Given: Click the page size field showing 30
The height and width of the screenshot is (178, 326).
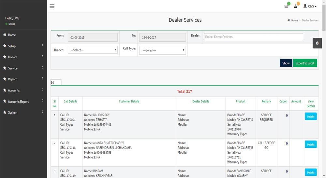Looking at the screenshot, I should (x=56, y=82).
